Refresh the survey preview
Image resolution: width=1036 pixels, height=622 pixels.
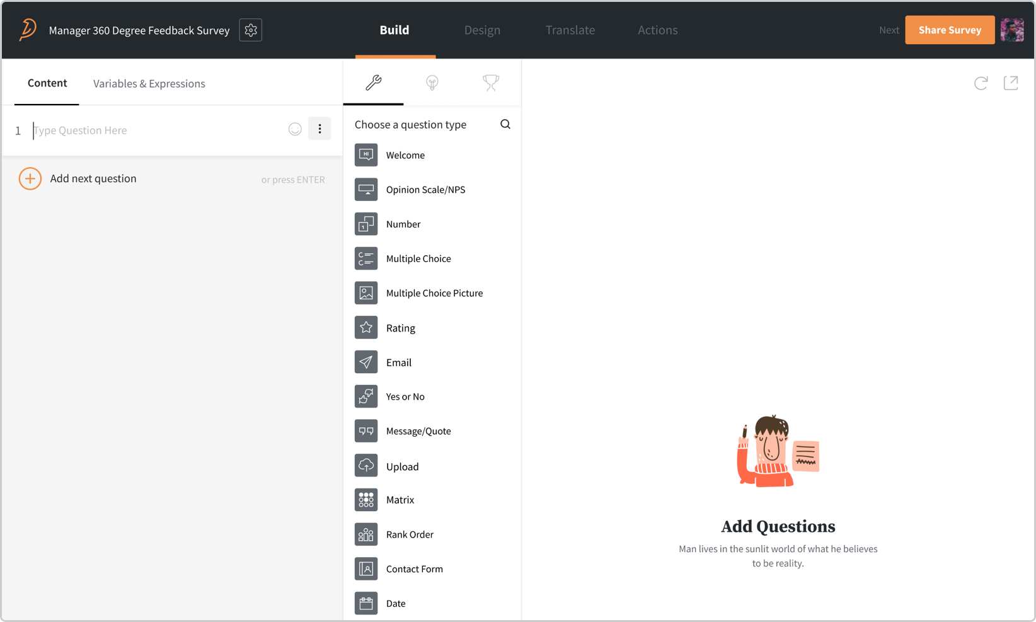(x=981, y=83)
